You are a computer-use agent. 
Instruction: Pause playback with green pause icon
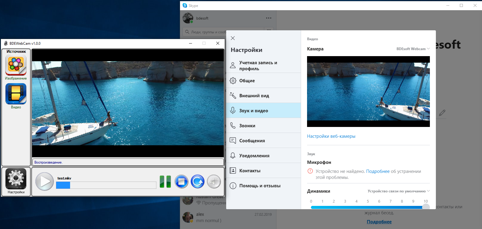165,182
